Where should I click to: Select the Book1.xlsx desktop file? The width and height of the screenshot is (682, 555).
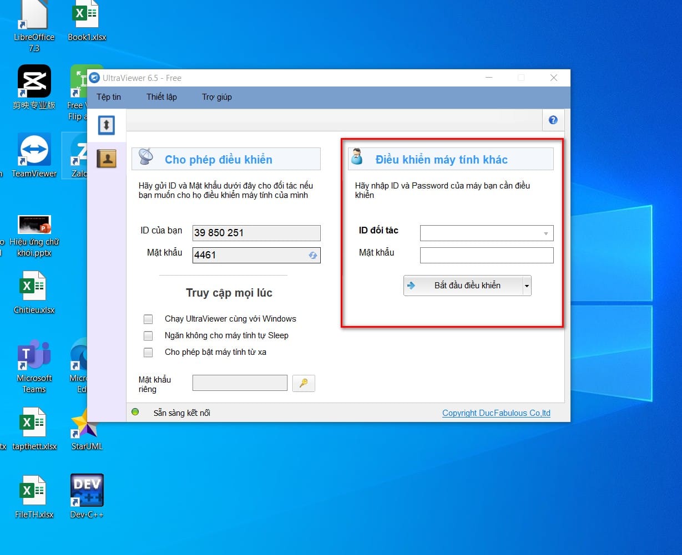(x=87, y=22)
